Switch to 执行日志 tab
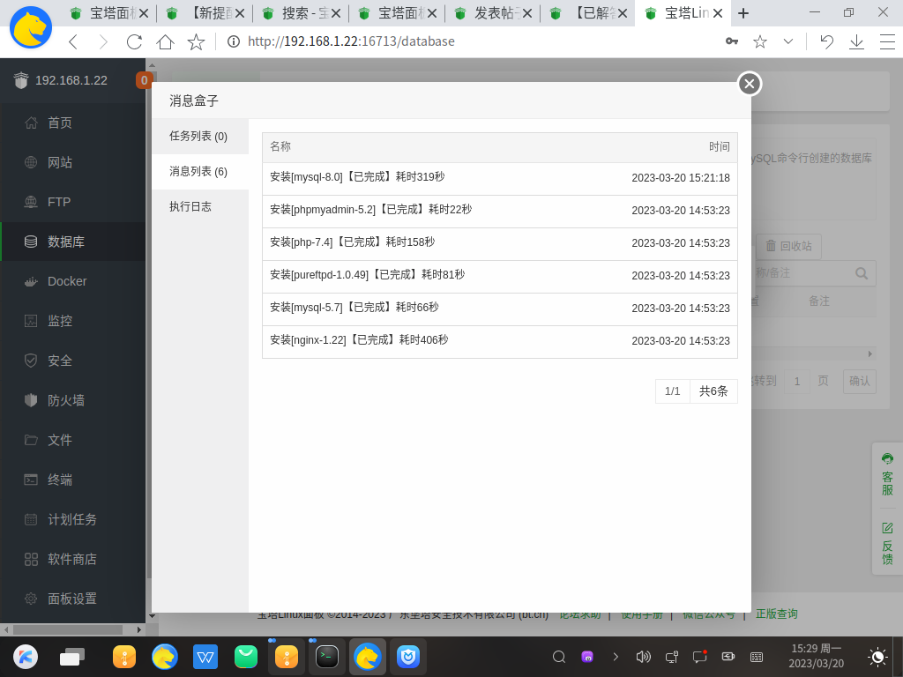 point(200,206)
